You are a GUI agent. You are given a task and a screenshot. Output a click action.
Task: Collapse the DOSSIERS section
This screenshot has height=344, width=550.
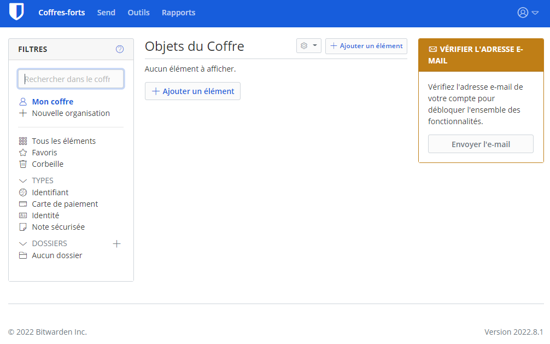pos(23,243)
